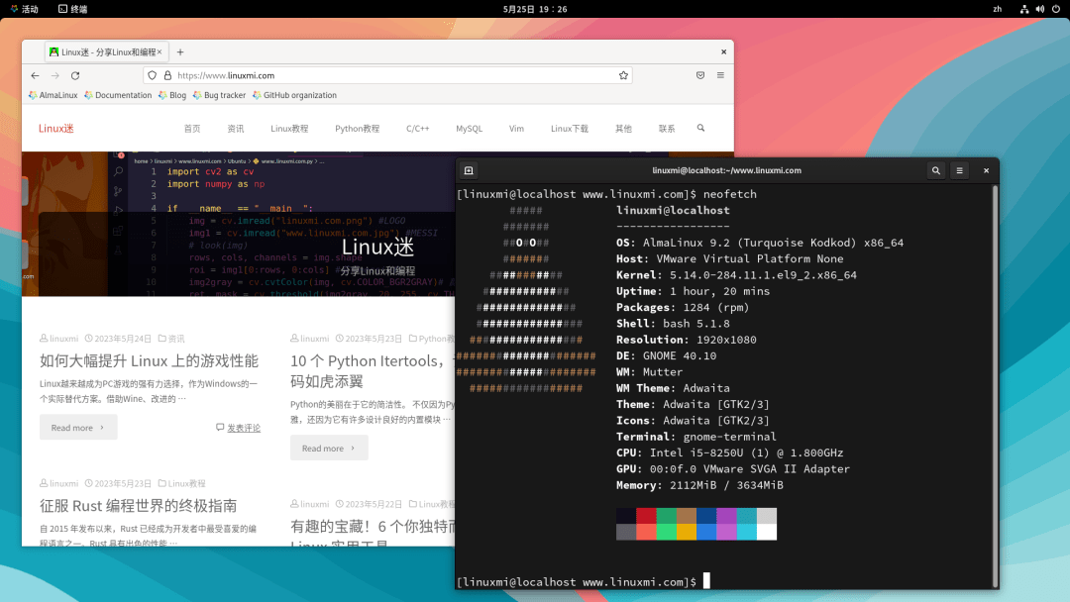Open the Bug tracker bookmark
The height and width of the screenshot is (602, 1070).
pyautogui.click(x=220, y=95)
